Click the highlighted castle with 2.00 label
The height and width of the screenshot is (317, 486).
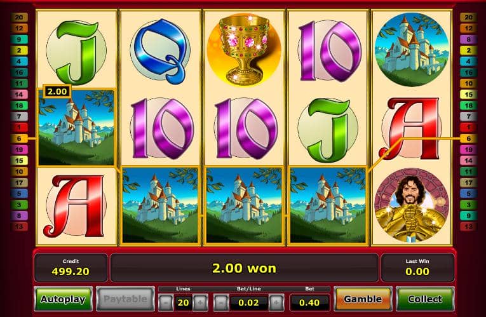76,127
